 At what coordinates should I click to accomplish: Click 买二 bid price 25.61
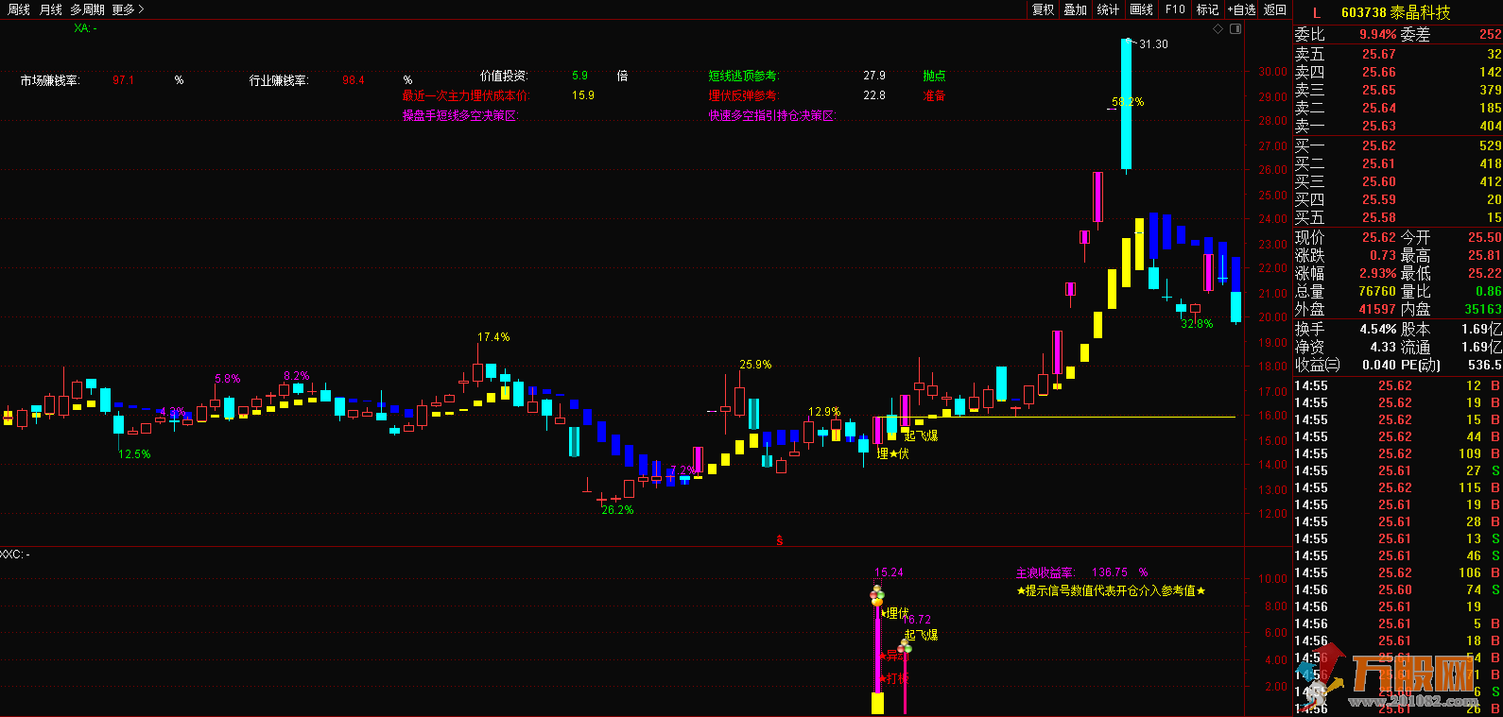pos(1378,164)
